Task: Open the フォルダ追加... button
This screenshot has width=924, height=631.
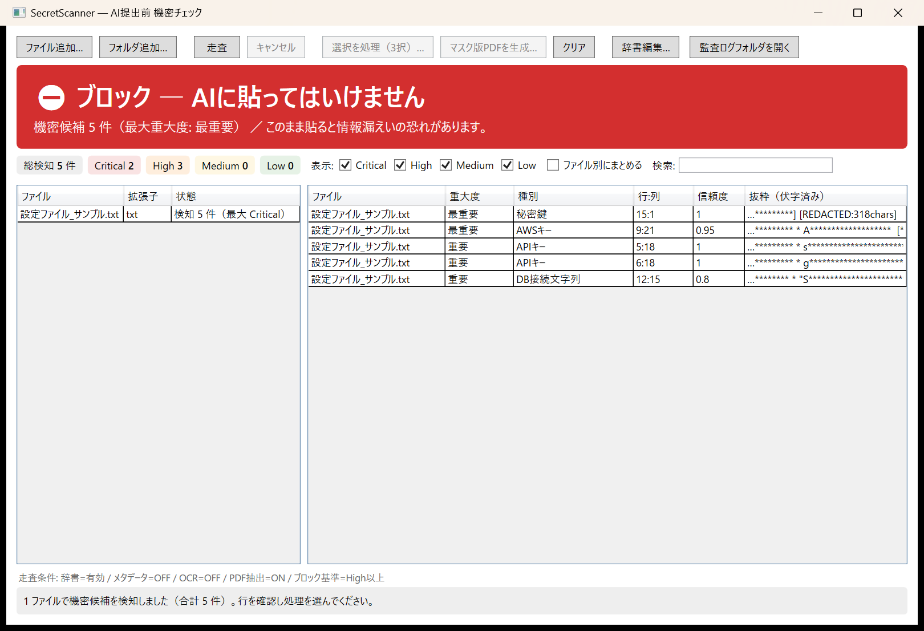Action: (x=138, y=47)
